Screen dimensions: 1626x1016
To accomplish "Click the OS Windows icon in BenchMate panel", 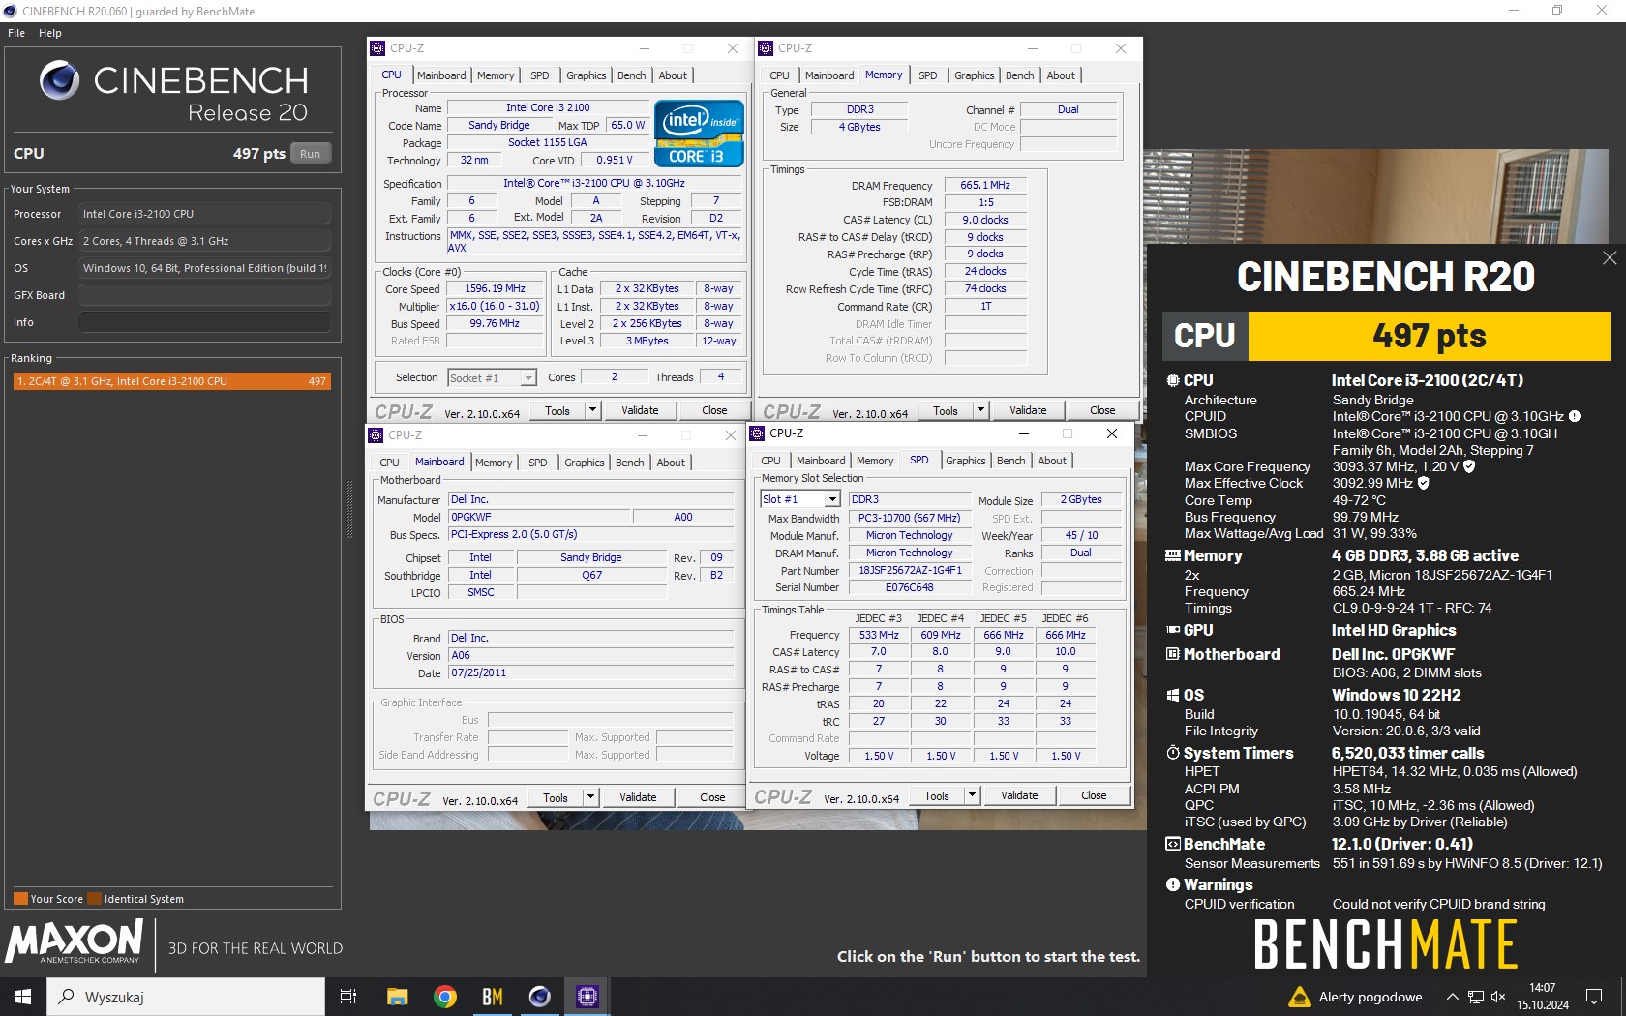I will [x=1172, y=695].
